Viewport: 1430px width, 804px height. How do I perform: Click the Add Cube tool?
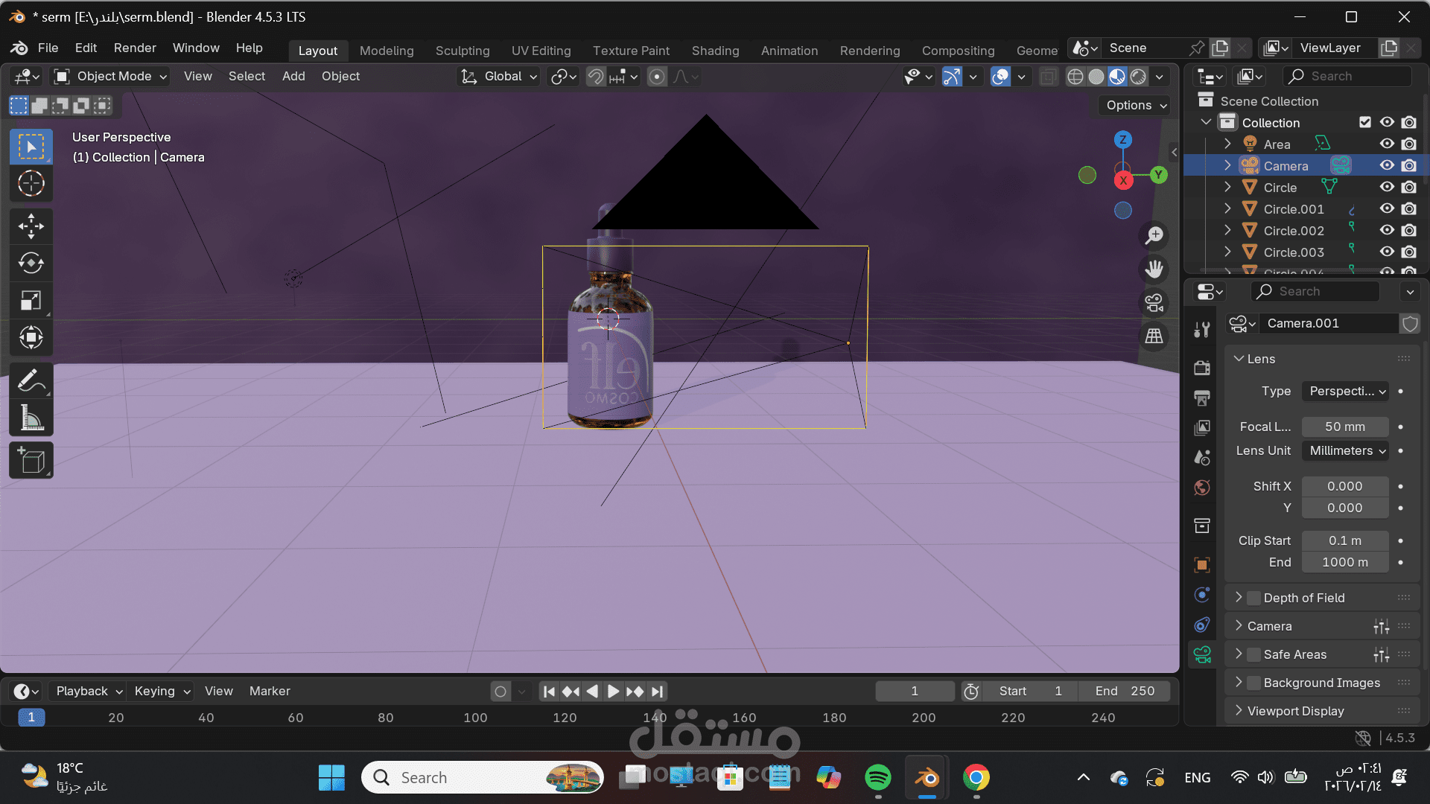click(31, 461)
